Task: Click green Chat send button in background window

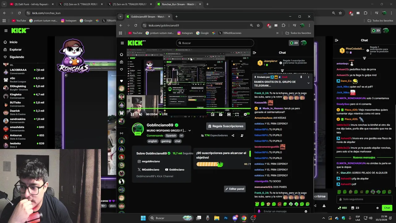Action: pyautogui.click(x=387, y=208)
